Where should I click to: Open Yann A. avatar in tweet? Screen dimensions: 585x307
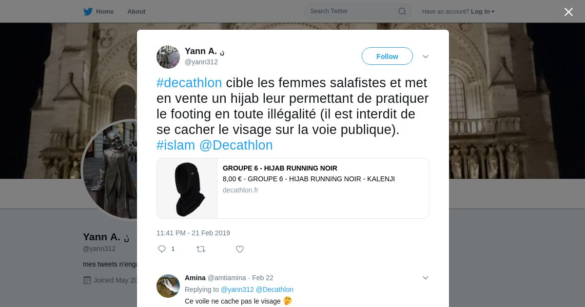click(x=168, y=57)
